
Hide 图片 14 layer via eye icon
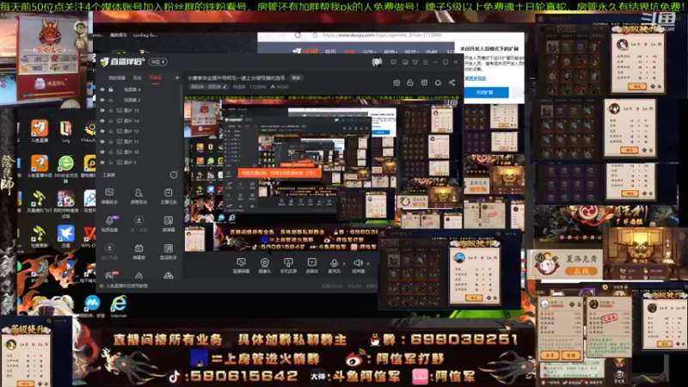(x=102, y=120)
